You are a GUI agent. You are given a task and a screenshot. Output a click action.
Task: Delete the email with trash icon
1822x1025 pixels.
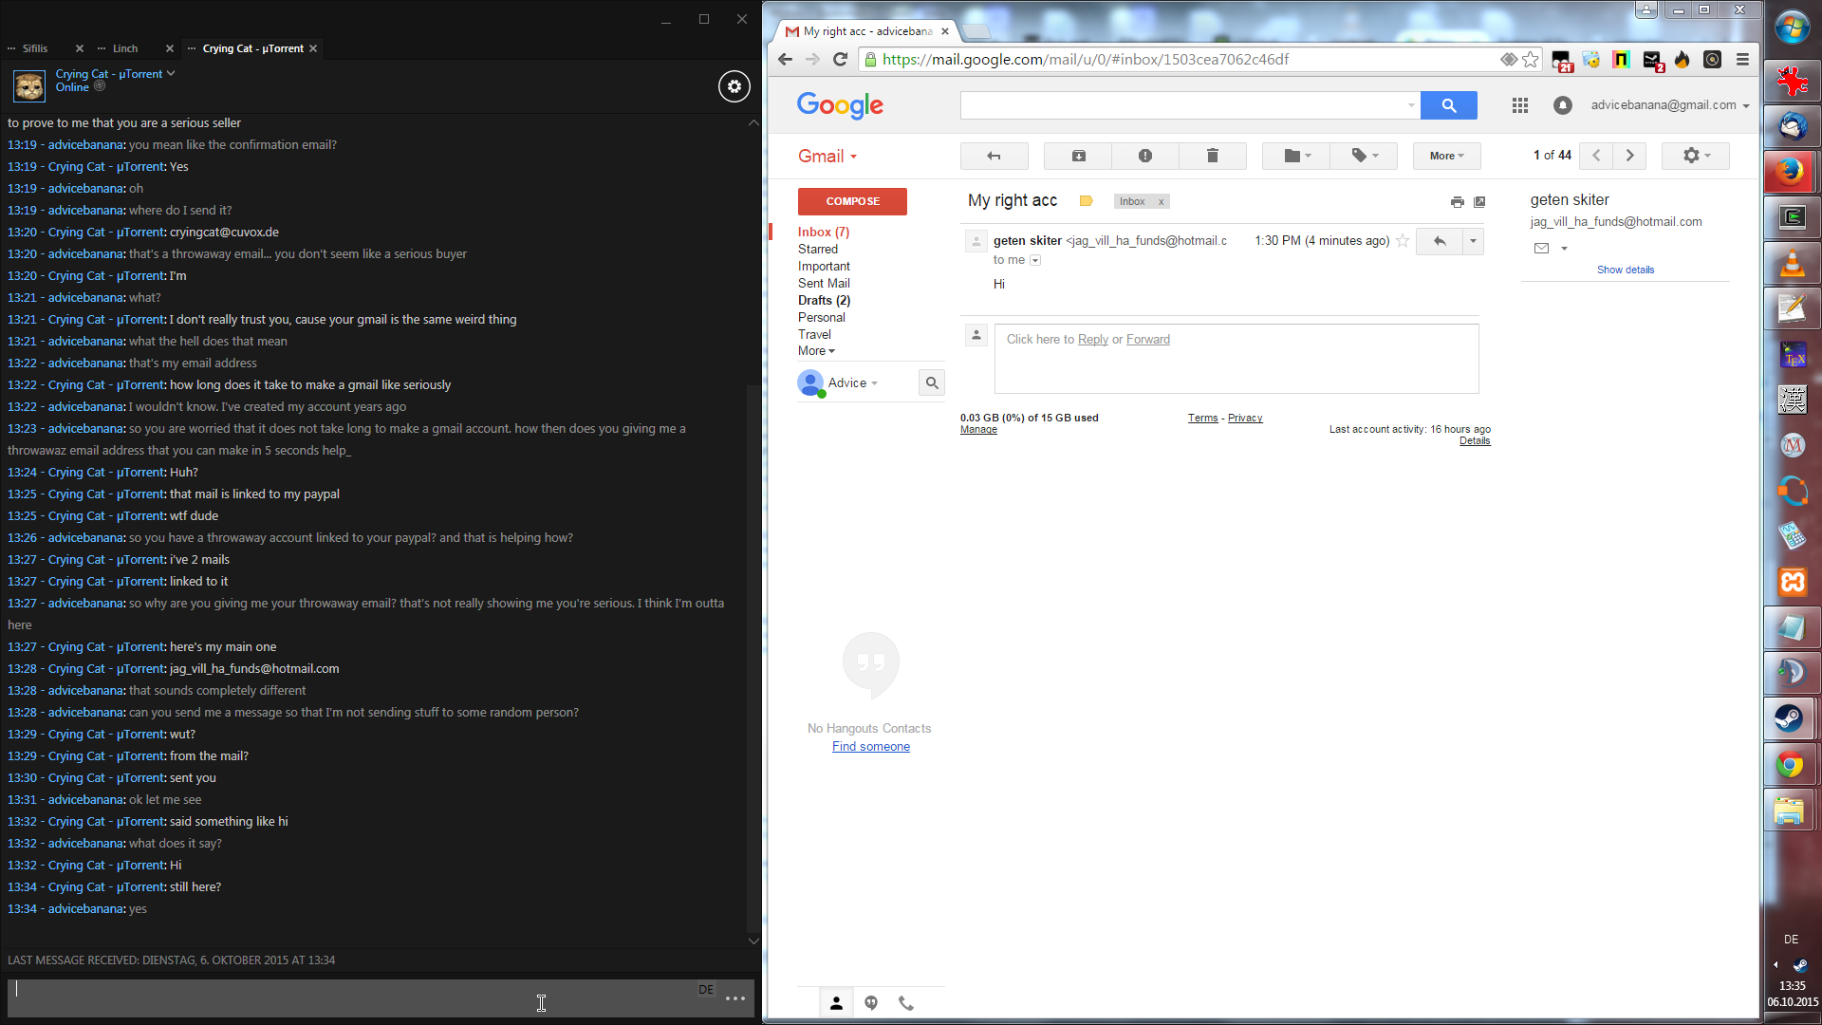pyautogui.click(x=1212, y=156)
